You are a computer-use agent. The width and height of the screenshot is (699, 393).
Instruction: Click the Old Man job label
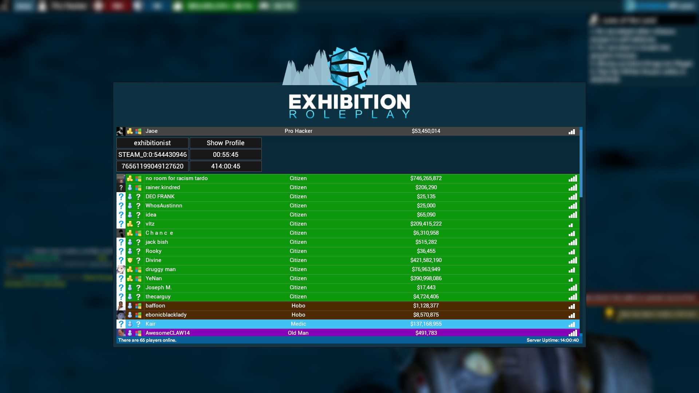(298, 333)
